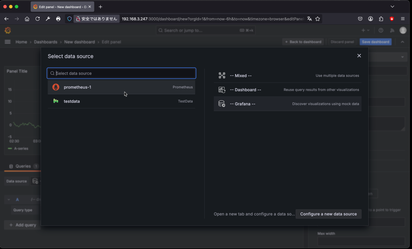The height and width of the screenshot is (249, 412).
Task: Go to New dashboard breadcrumb
Action: click(79, 42)
